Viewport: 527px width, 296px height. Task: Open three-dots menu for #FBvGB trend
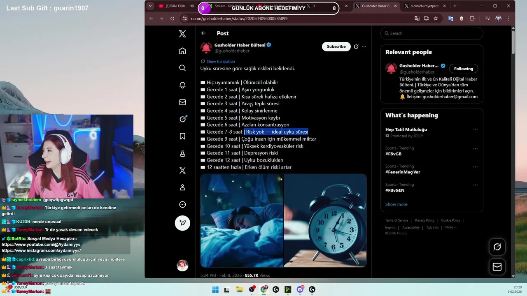pos(475,149)
